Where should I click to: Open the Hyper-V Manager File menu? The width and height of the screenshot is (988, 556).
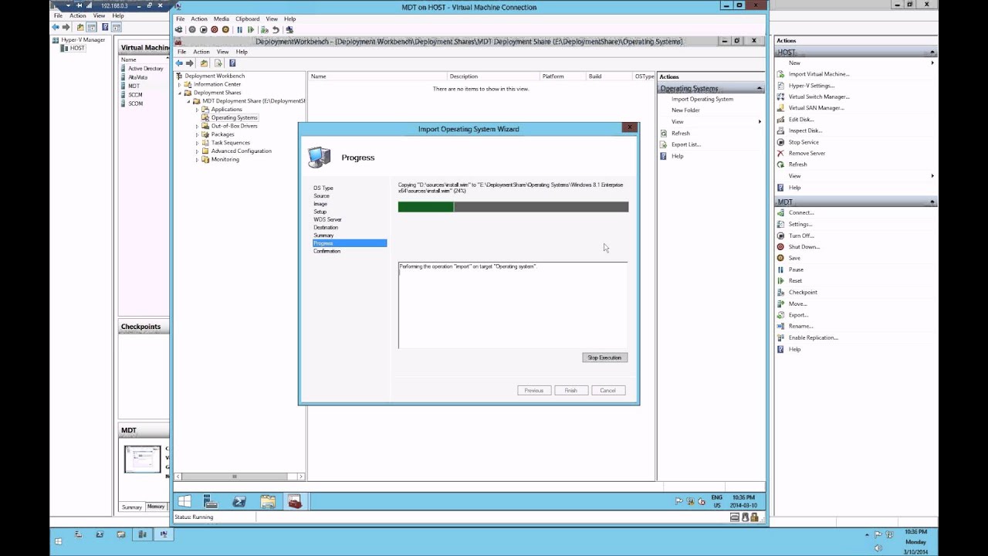point(58,15)
